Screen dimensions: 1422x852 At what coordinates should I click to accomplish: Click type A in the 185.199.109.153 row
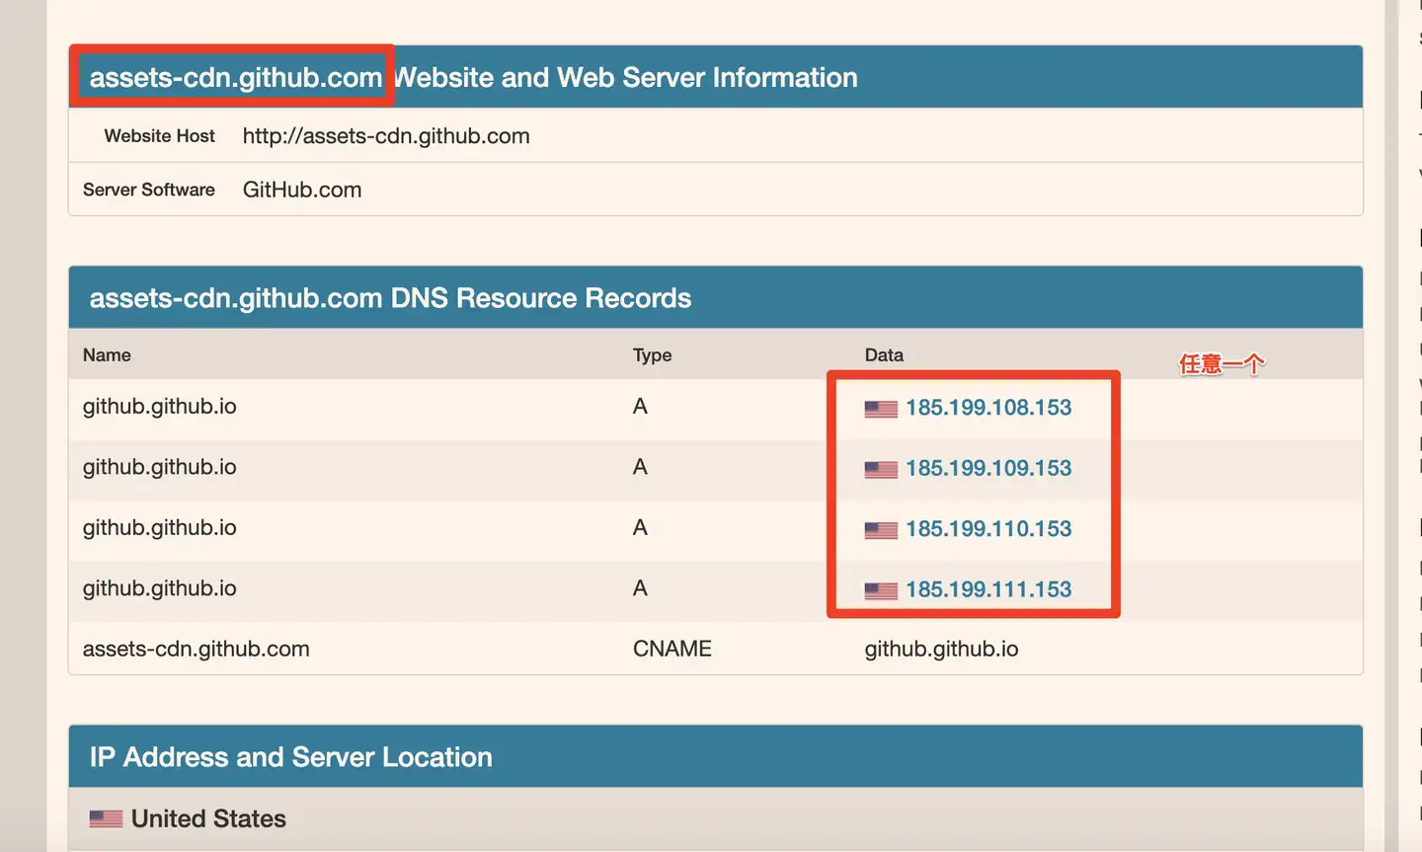(640, 467)
